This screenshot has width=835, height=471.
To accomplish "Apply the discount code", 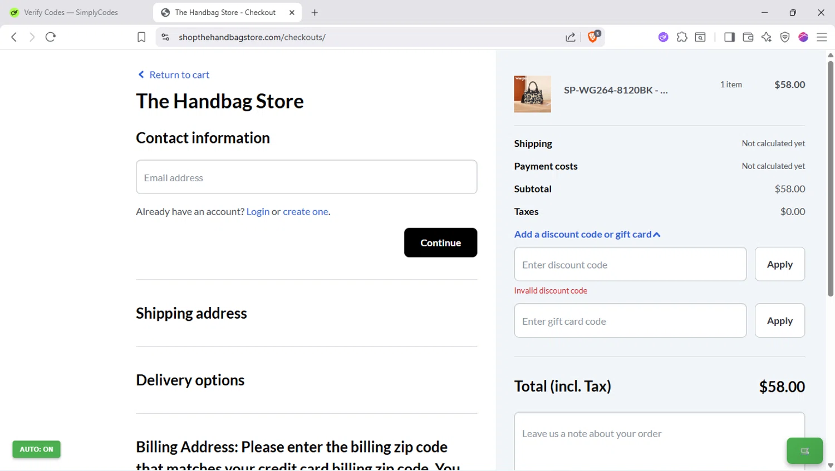I will click(779, 264).
